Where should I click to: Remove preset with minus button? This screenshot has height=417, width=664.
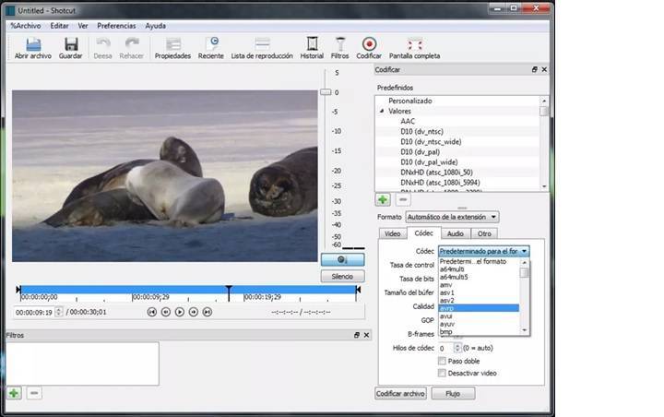click(403, 199)
